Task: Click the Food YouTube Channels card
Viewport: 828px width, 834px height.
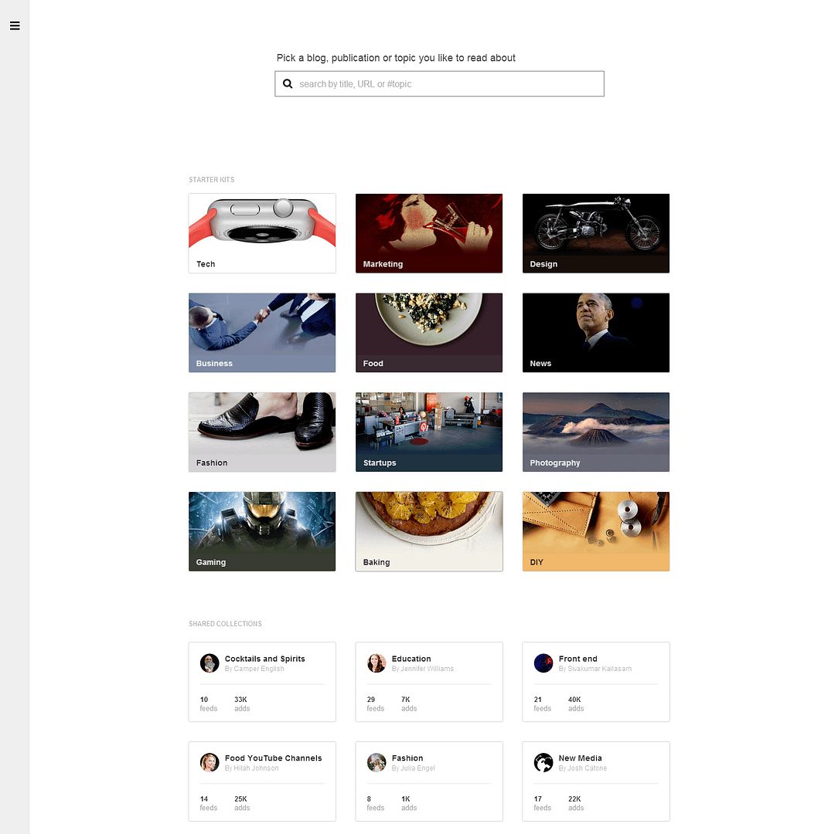Action: (262, 781)
